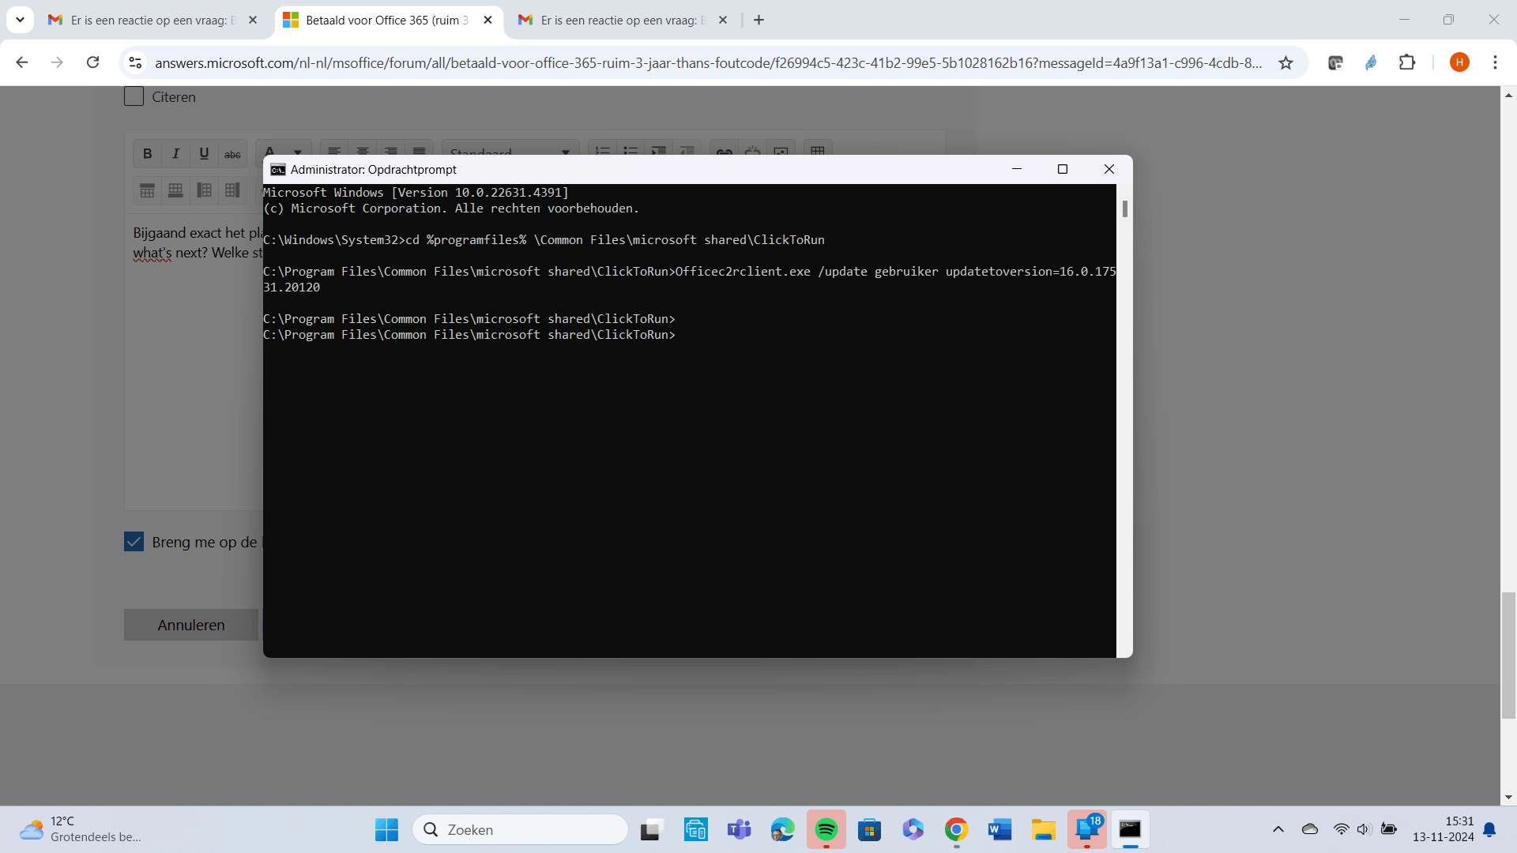This screenshot has width=1517, height=853.
Task: Uncheck the 'Breng me op de' checkbox
Action: (x=134, y=542)
